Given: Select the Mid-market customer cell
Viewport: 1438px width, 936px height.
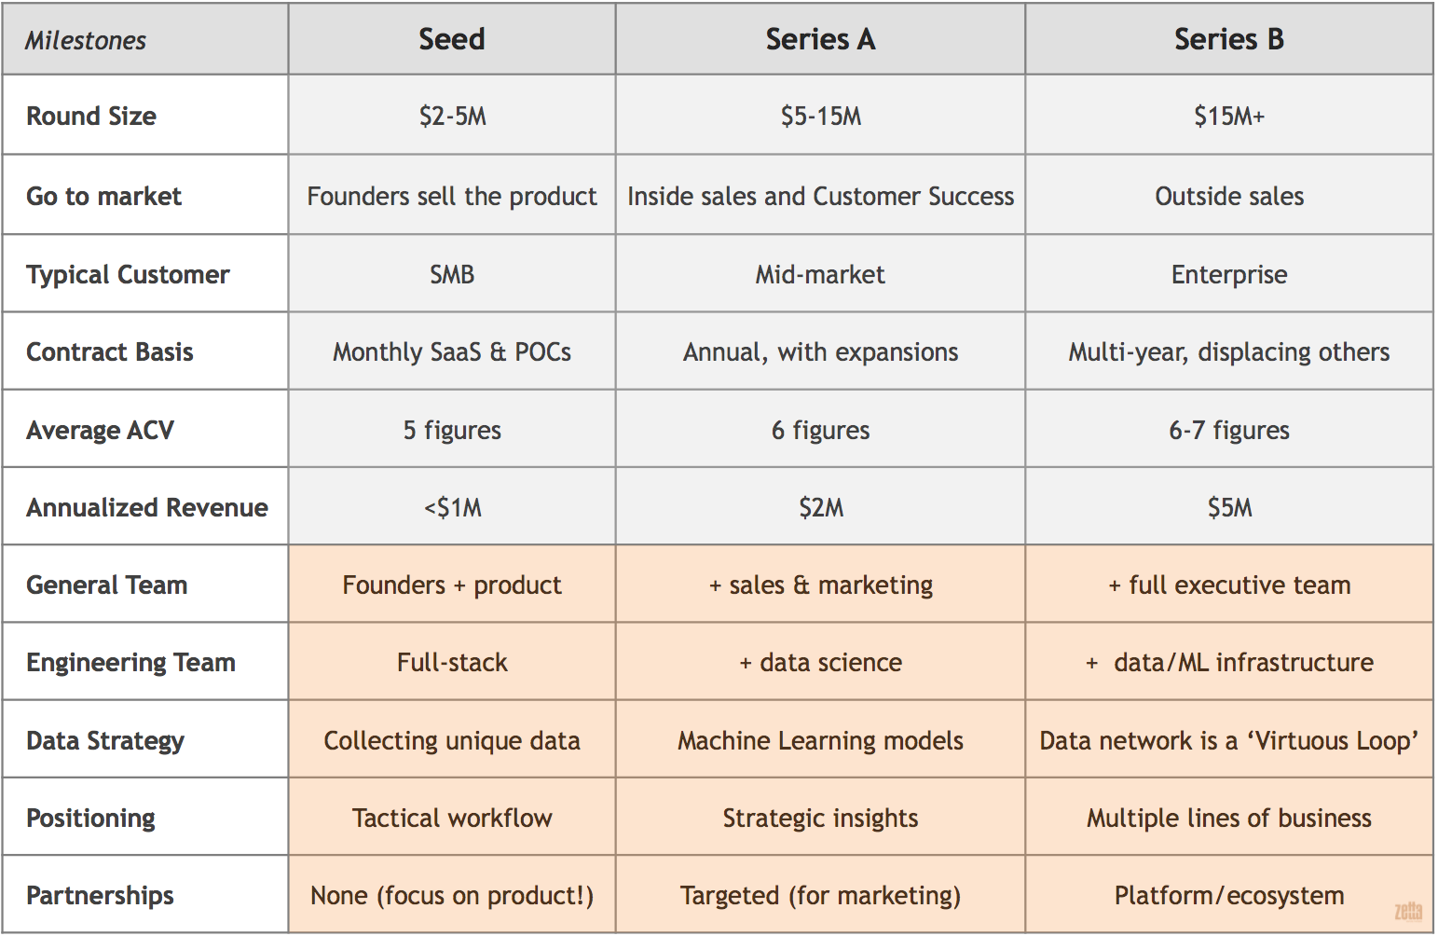Looking at the screenshot, I should [x=820, y=274].
